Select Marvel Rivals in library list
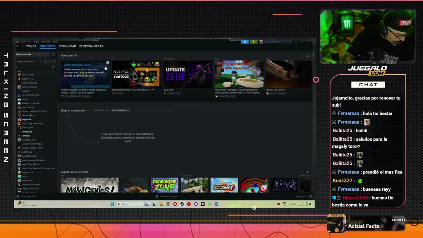Screen dimensions: 423x238 28,107
